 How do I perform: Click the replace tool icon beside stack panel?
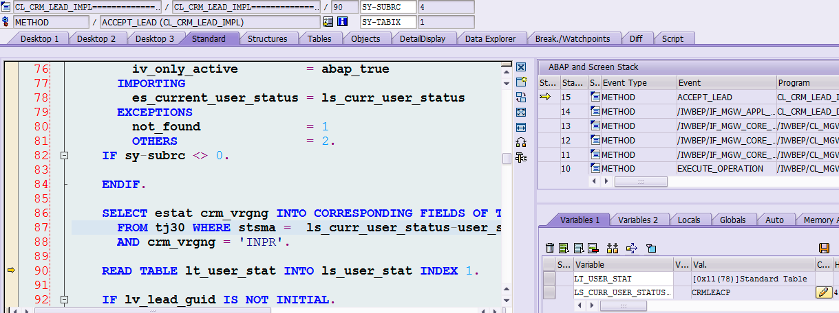pos(521,97)
